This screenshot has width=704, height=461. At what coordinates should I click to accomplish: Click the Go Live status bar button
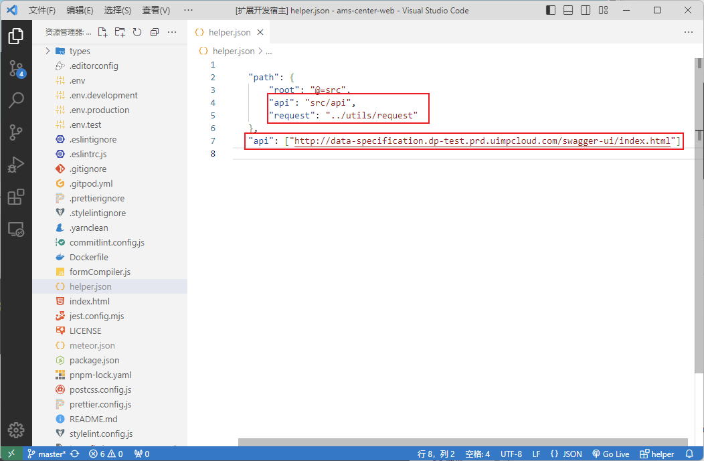tap(610, 454)
